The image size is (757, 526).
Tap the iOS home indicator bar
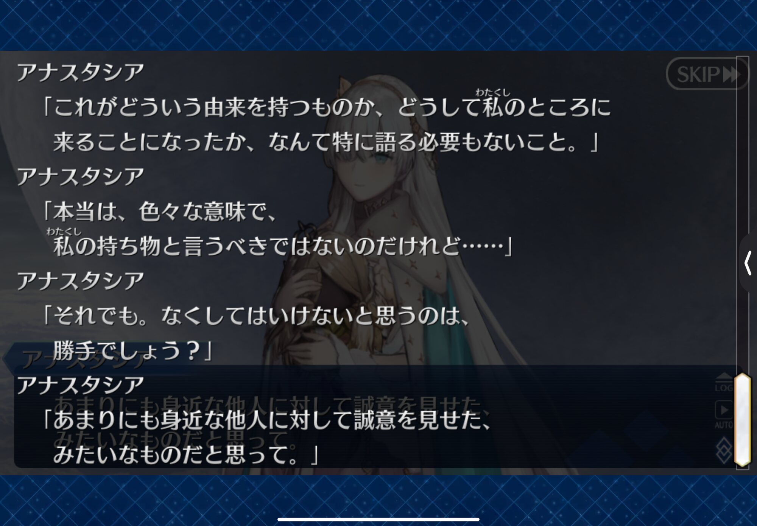pyautogui.click(x=378, y=519)
